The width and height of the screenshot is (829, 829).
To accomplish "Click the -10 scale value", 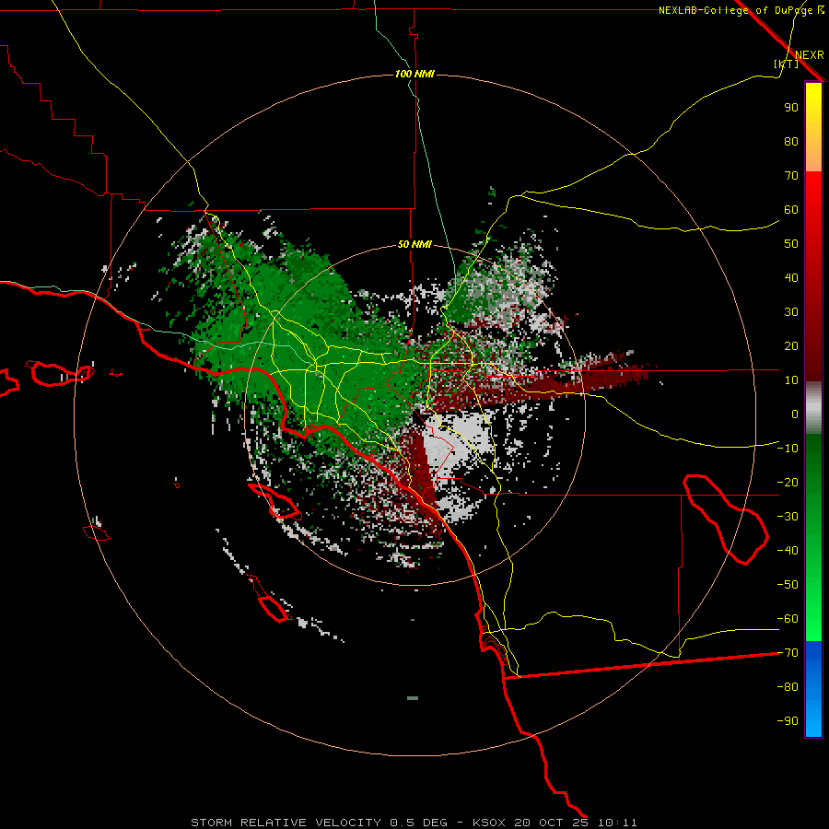I will point(788,449).
